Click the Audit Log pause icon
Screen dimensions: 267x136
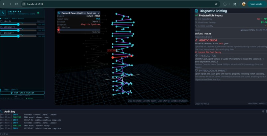(x=263, y=112)
